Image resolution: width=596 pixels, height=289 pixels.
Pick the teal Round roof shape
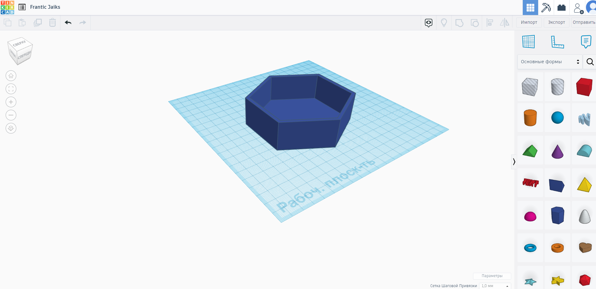tap(584, 151)
